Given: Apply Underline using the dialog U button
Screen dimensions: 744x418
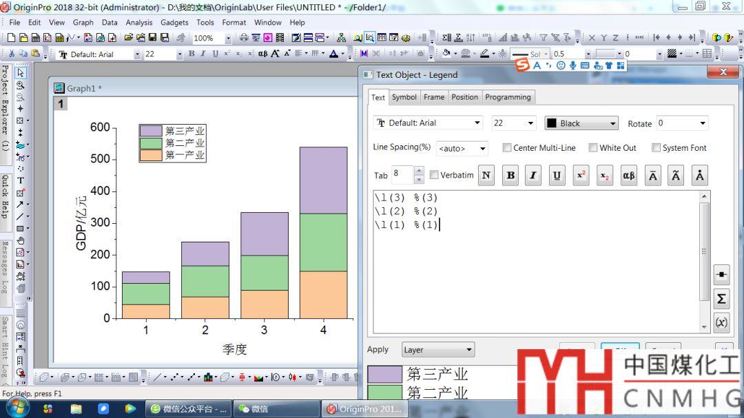Looking at the screenshot, I should (x=557, y=176).
